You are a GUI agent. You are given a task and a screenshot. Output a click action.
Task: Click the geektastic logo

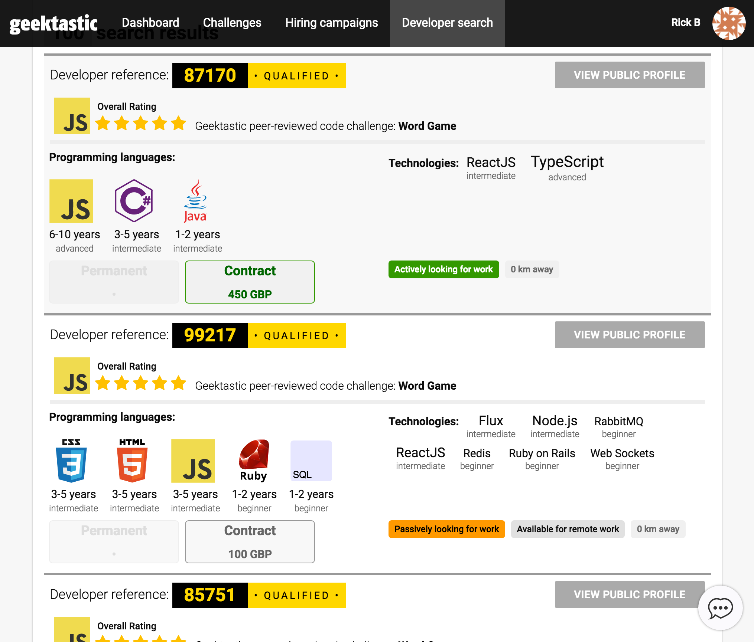pos(53,24)
